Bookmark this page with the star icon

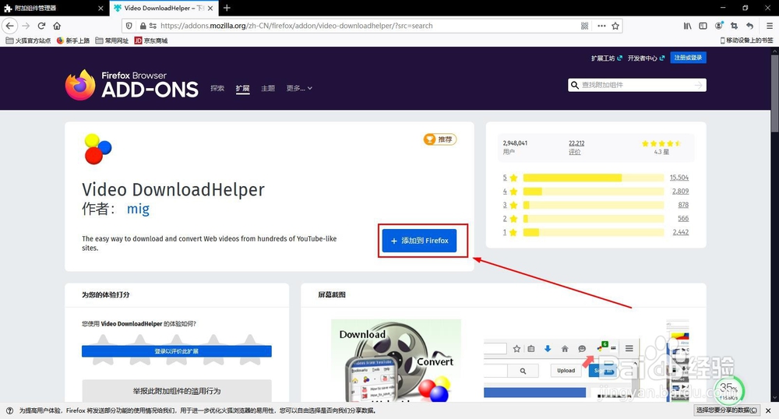(615, 26)
